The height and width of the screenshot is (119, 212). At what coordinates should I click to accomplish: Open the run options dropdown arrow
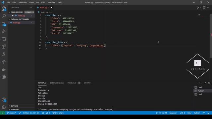[x=200, y=8]
